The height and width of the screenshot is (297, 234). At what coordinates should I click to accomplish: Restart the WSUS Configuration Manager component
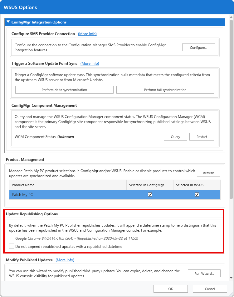coord(202,136)
